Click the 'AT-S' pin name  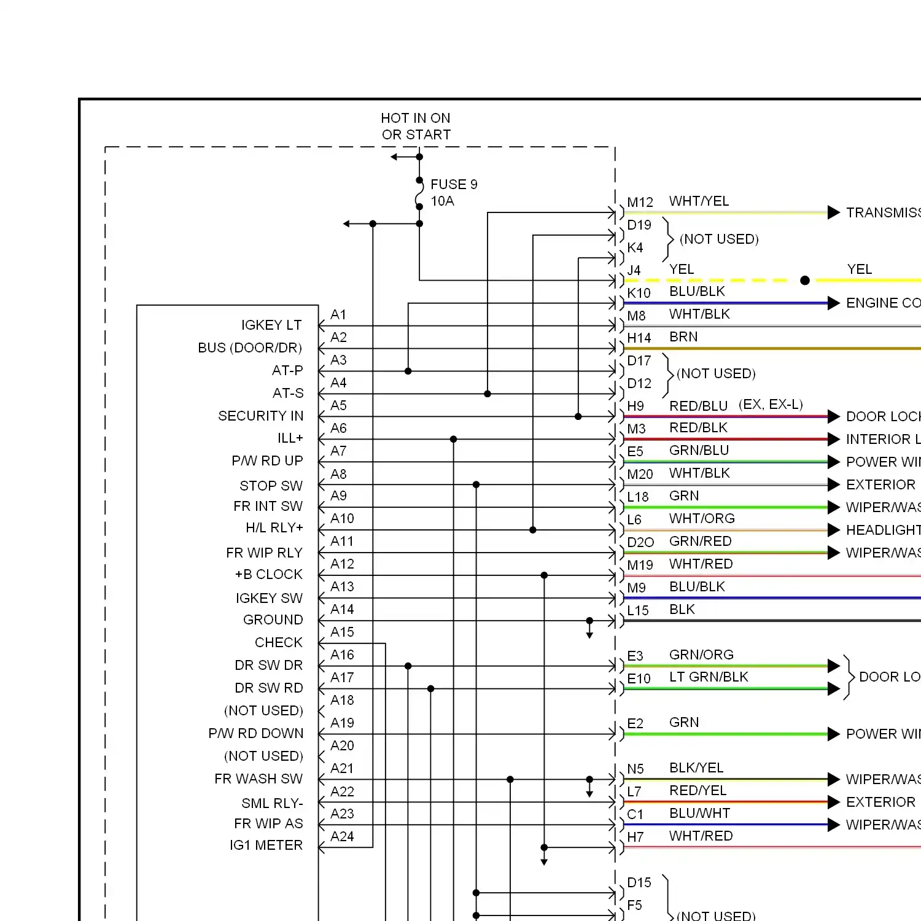[288, 393]
